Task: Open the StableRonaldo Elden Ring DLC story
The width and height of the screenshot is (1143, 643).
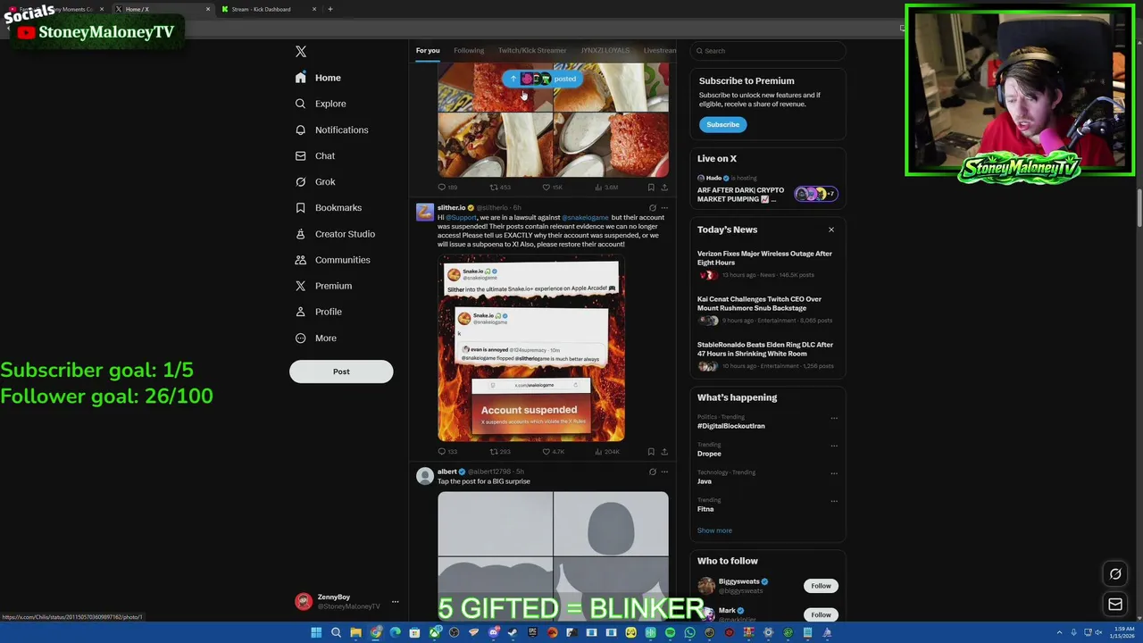Action: pos(767,356)
